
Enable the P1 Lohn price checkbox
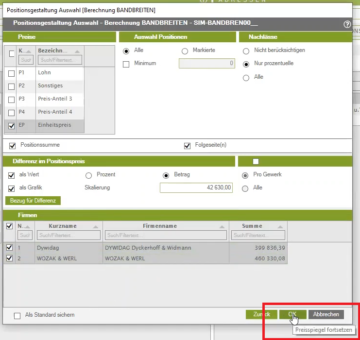click(x=11, y=73)
